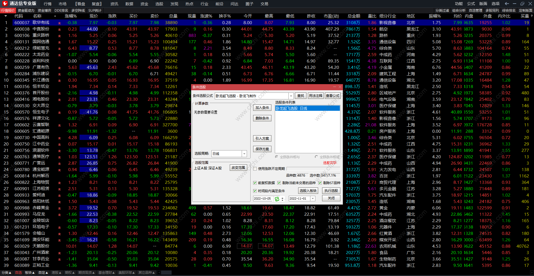Viewport: 534px width, 276px height.
Task: Click the R marker beside 歌华有线
Action: pos(60,23)
